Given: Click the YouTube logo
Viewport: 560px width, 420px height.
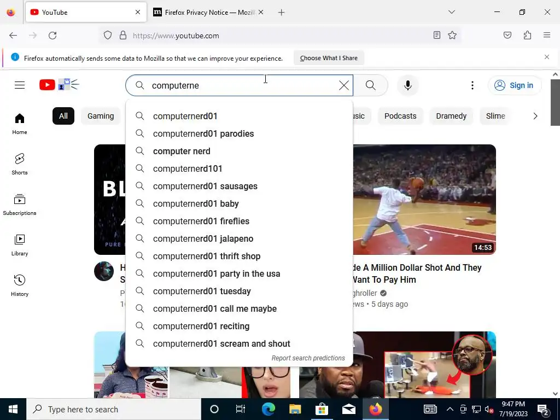Looking at the screenshot, I should coord(59,85).
